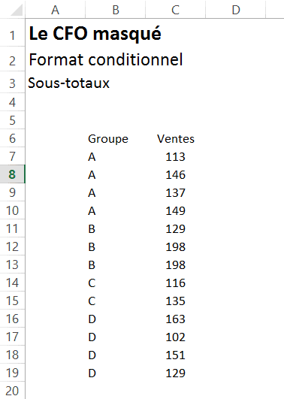The width and height of the screenshot is (284, 399).
Task: Click the cell containing 163
Action: coord(175,319)
